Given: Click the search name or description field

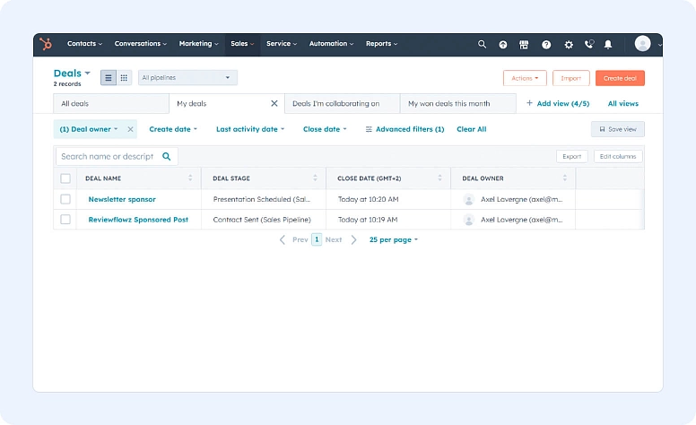Looking at the screenshot, I should (x=109, y=156).
